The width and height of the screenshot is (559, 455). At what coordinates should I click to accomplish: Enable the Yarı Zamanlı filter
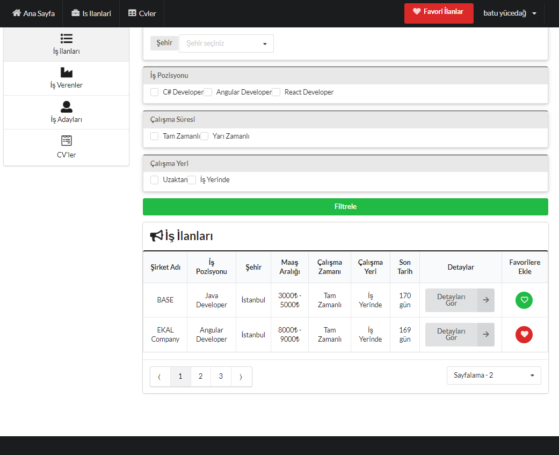point(204,136)
